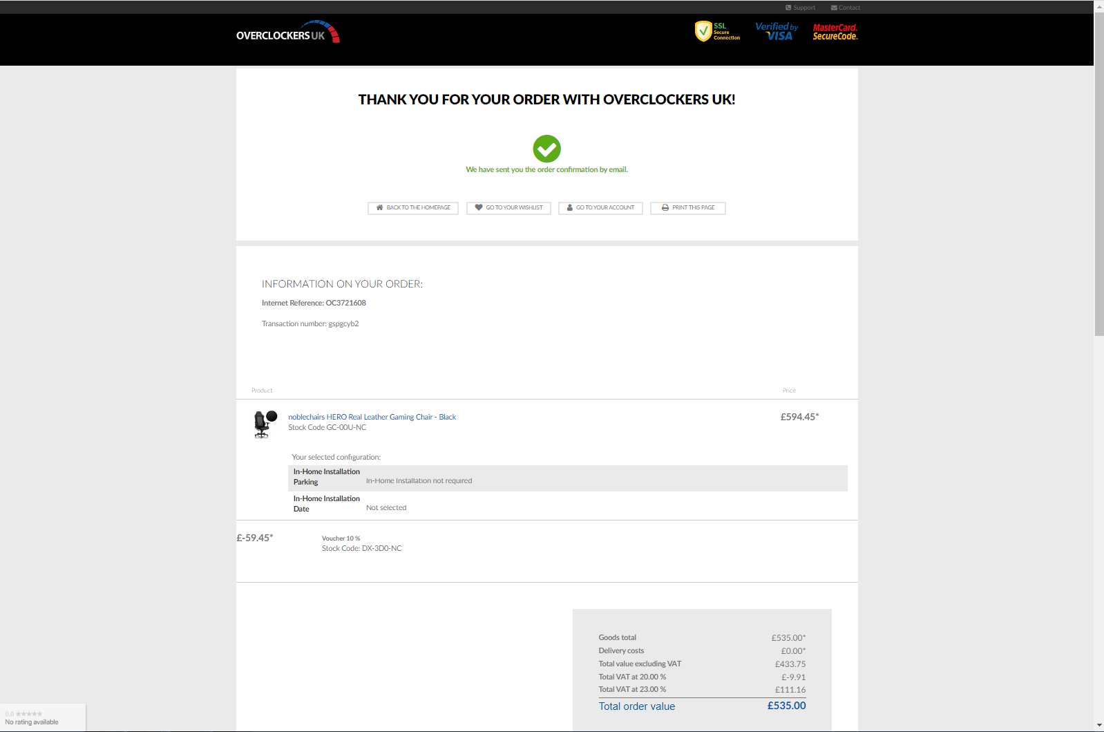
Task: Open the noblechairs HERO gaming chair thumbnail
Action: (265, 424)
